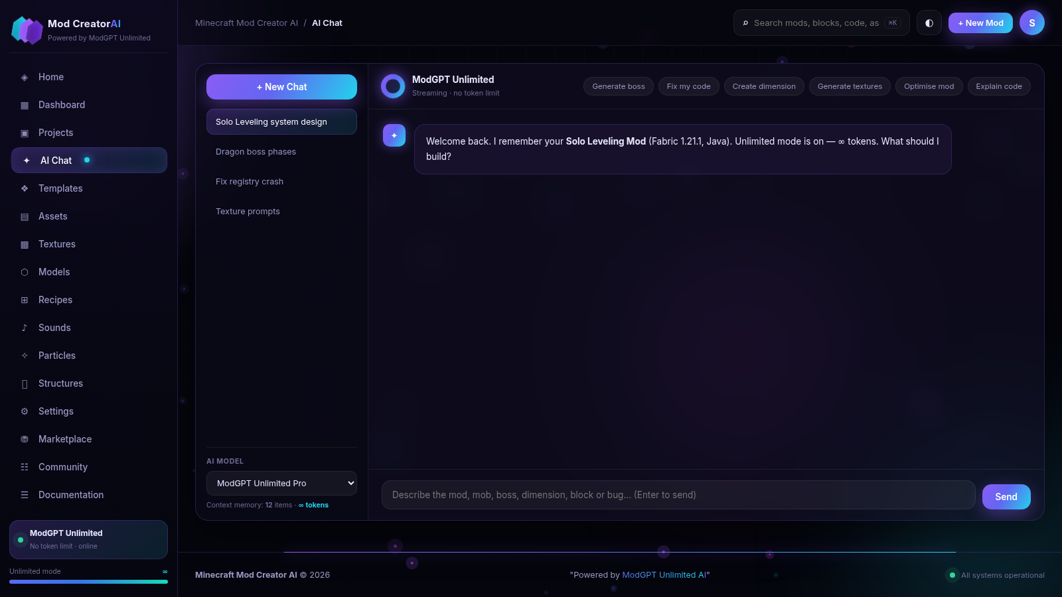Click the Particles sparkle icon
The height and width of the screenshot is (597, 1062).
[x=25, y=356]
